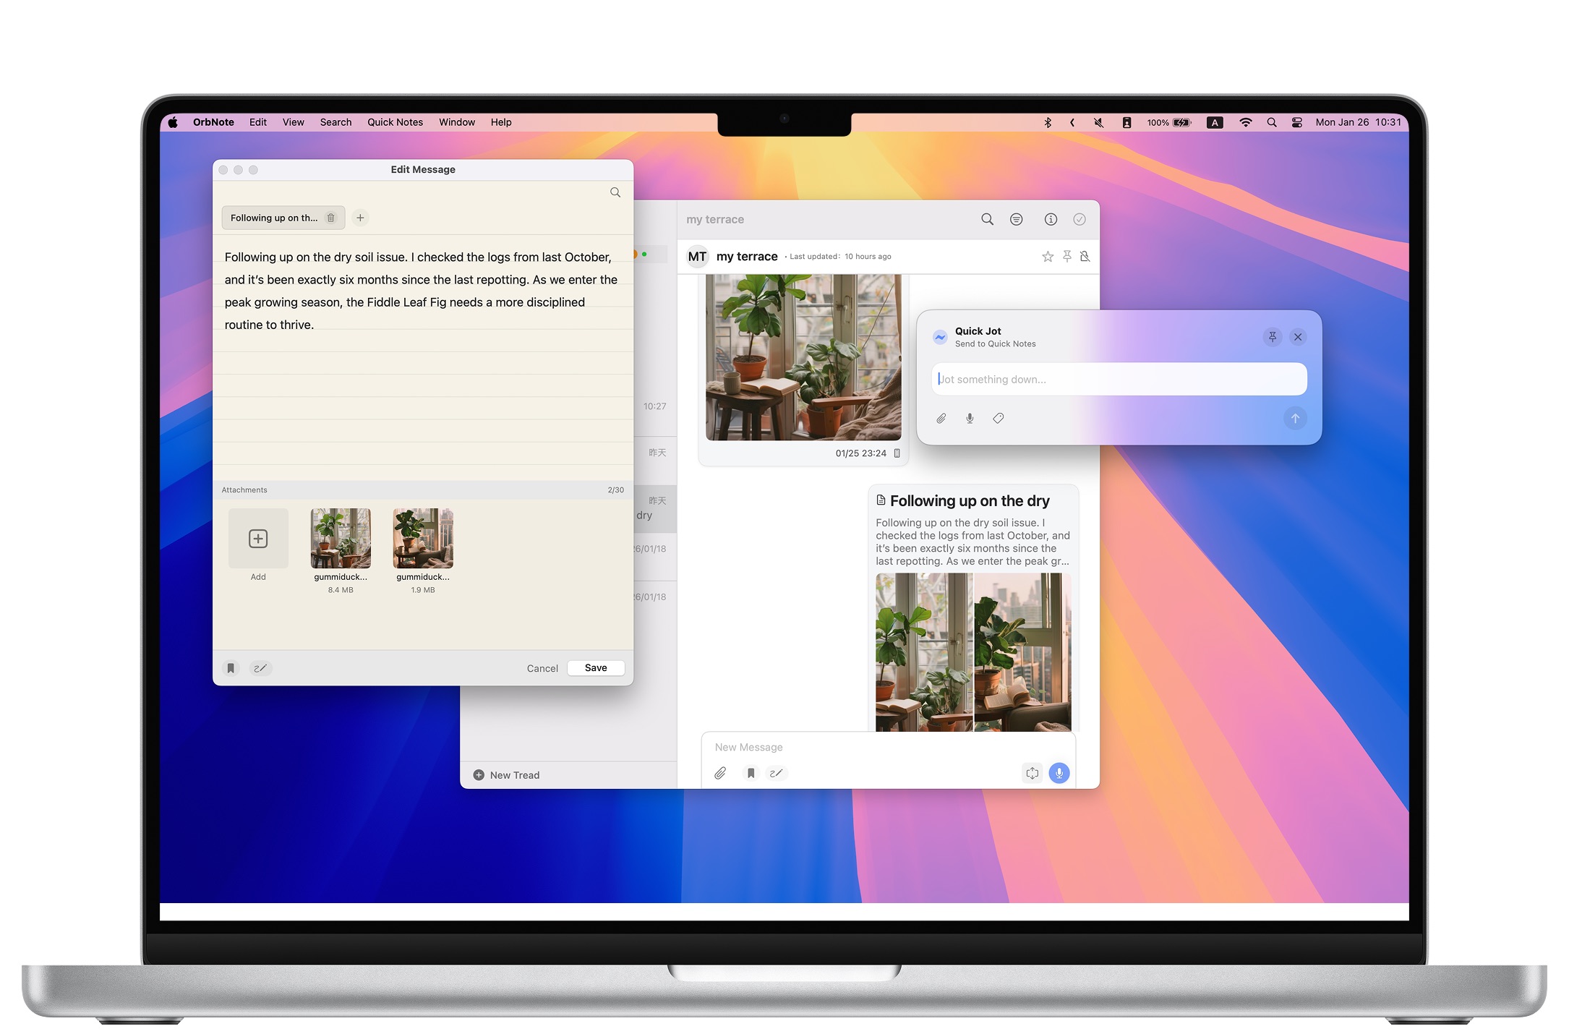Select the handwriting tool in the message bar
This screenshot has height=1034, width=1569.
[777, 773]
